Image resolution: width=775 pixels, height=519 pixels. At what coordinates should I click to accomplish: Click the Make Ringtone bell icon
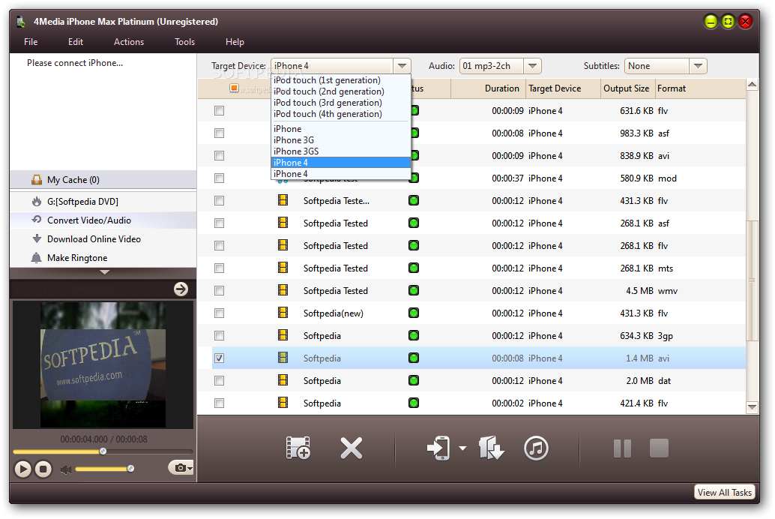(x=36, y=258)
